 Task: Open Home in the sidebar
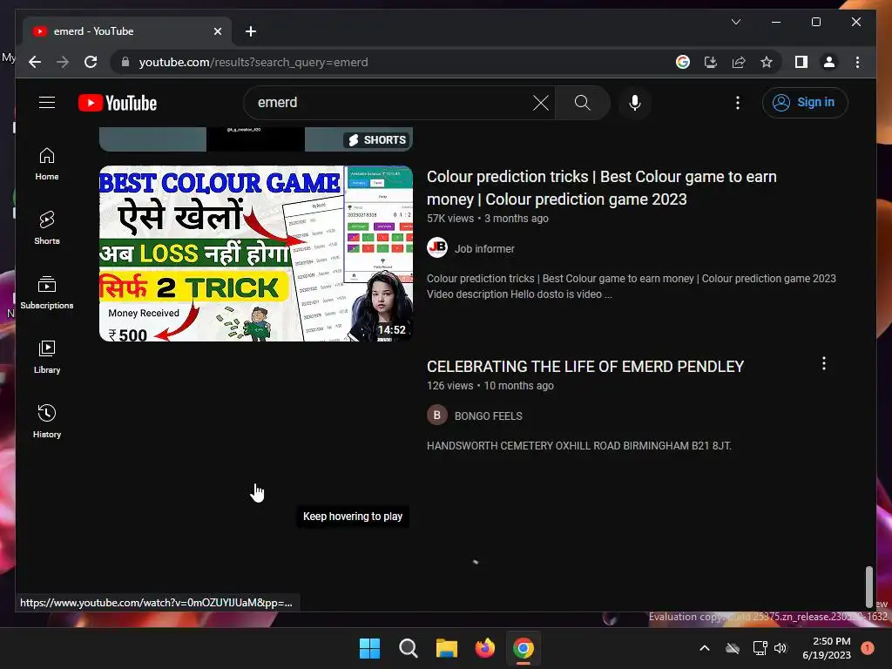tap(47, 165)
